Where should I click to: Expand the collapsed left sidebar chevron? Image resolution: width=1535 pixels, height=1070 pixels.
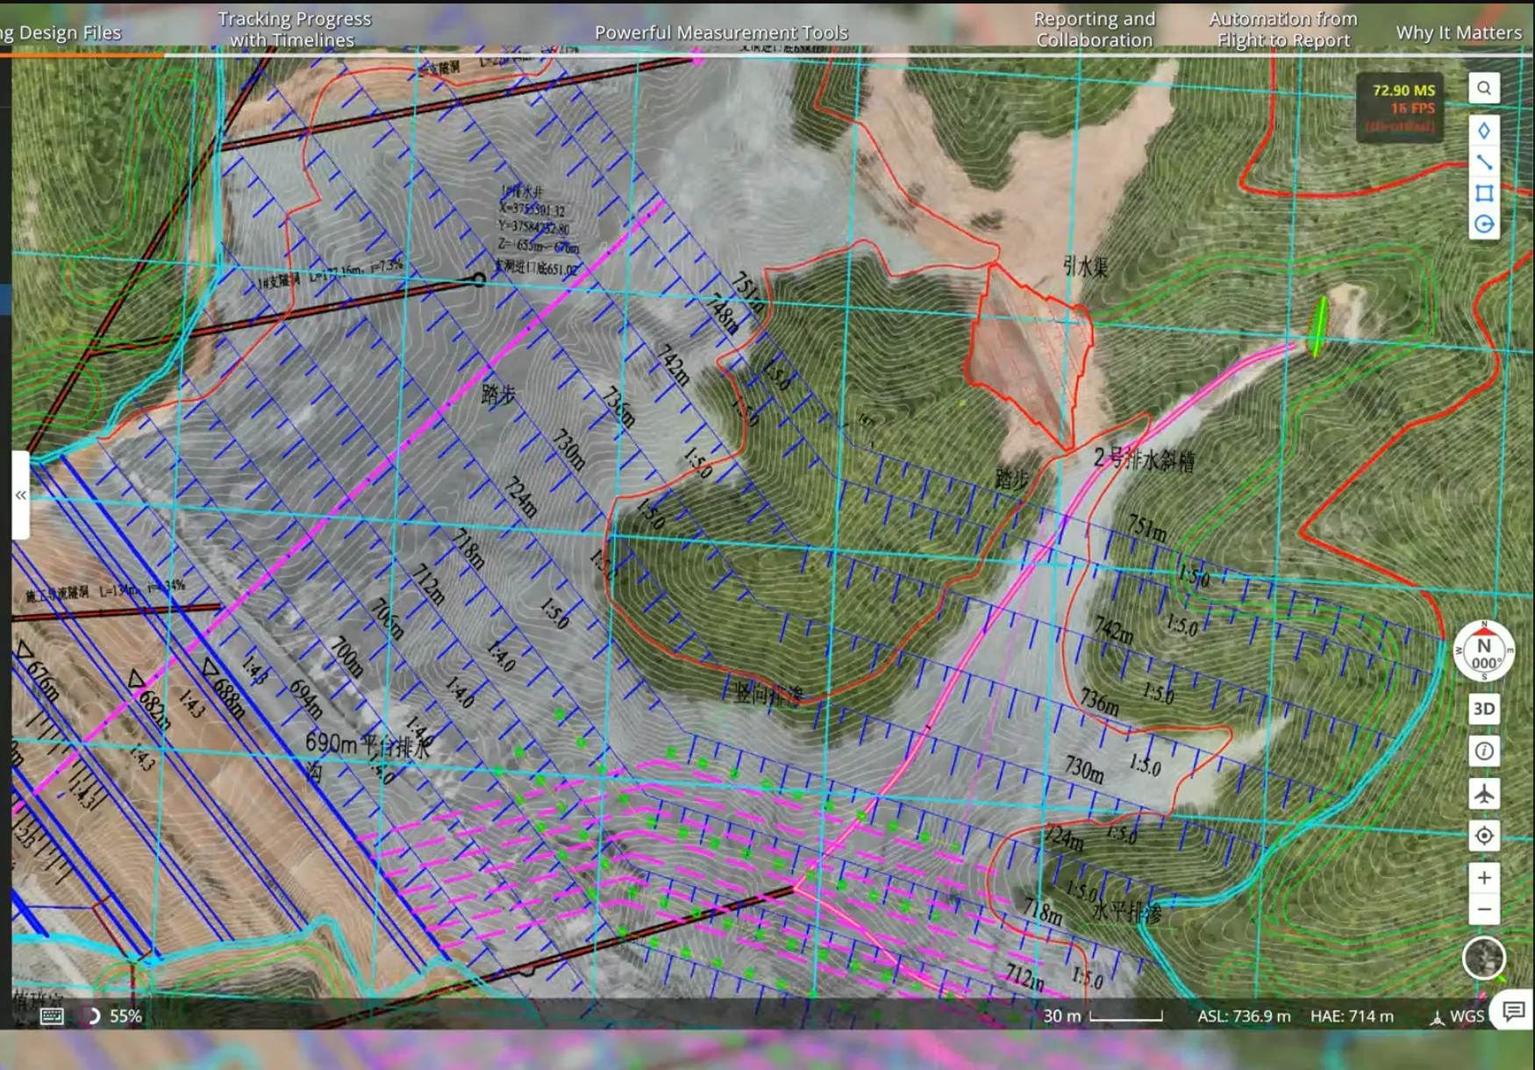click(20, 495)
